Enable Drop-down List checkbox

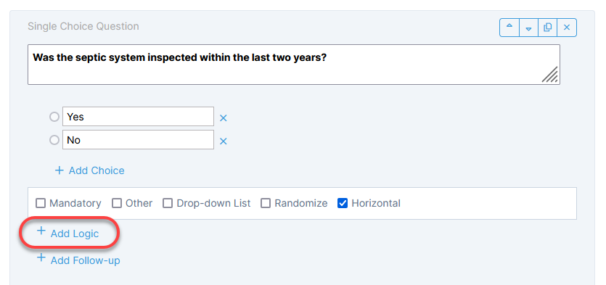coord(168,203)
